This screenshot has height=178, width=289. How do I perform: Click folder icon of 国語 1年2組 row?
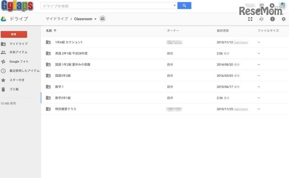(48, 65)
